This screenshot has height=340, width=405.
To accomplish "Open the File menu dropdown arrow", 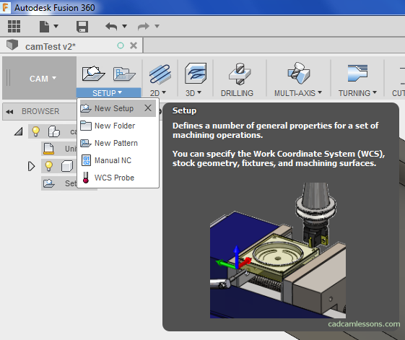I will pos(56,26).
